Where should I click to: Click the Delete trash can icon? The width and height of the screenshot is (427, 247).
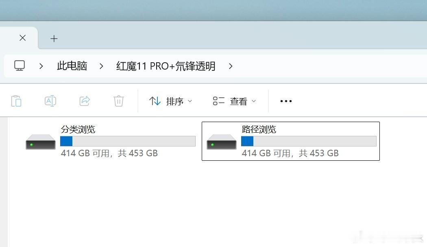119,101
